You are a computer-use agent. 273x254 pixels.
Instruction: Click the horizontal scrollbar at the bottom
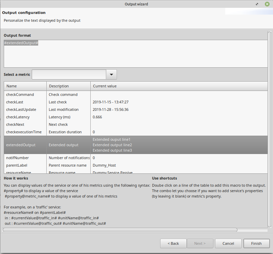coord(120,230)
